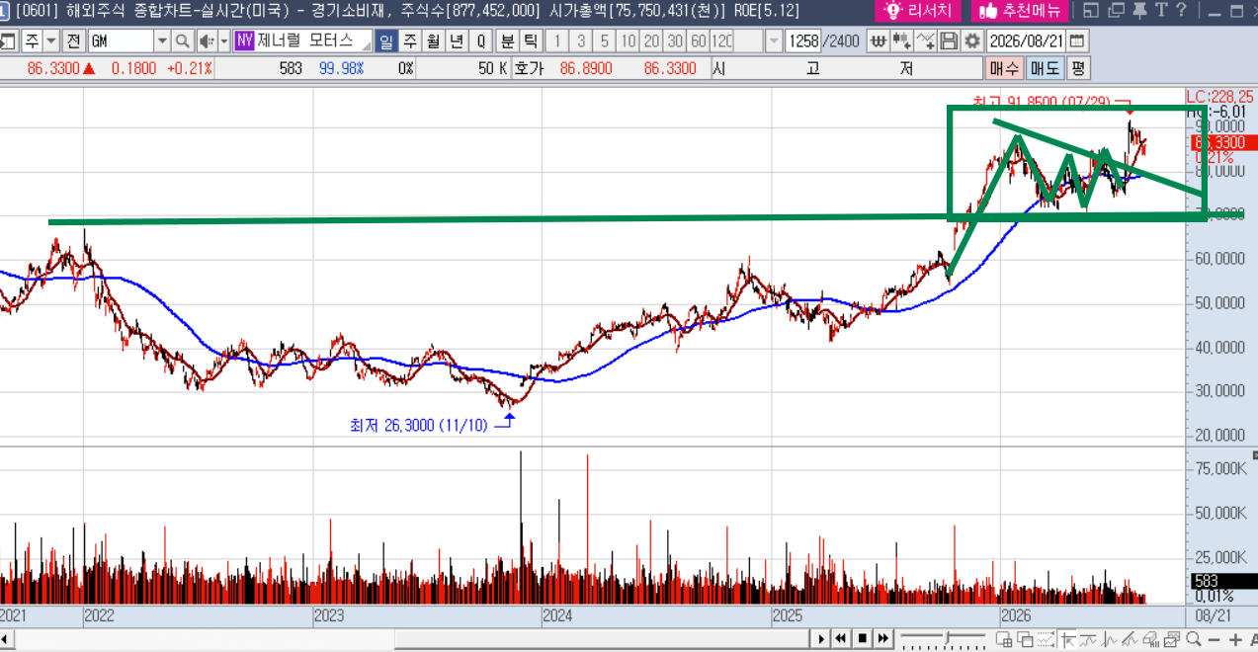Click the bar count field showing 1258
Viewport: 1258px width, 652px height.
coord(805,41)
